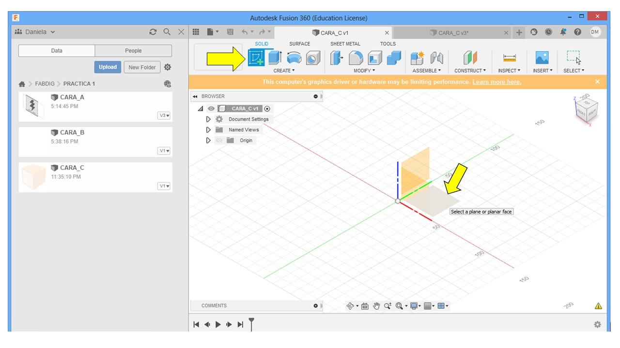Switch to the People tab
The height and width of the screenshot is (348, 620).
pos(133,51)
